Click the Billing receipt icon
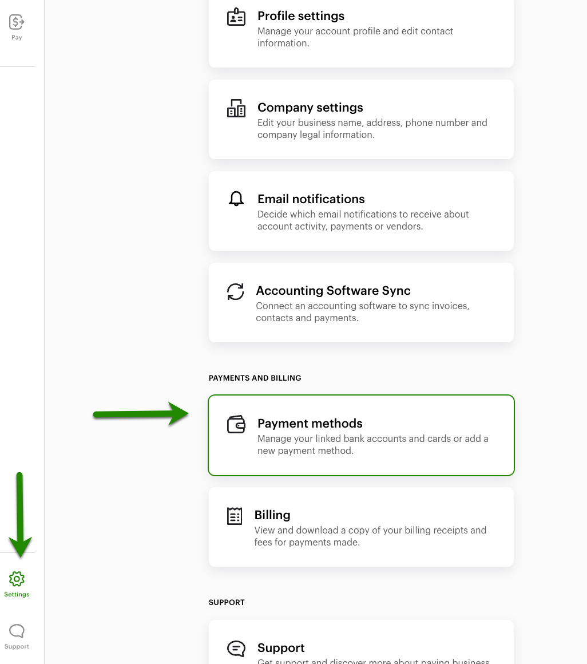The height and width of the screenshot is (664, 587). tap(235, 516)
